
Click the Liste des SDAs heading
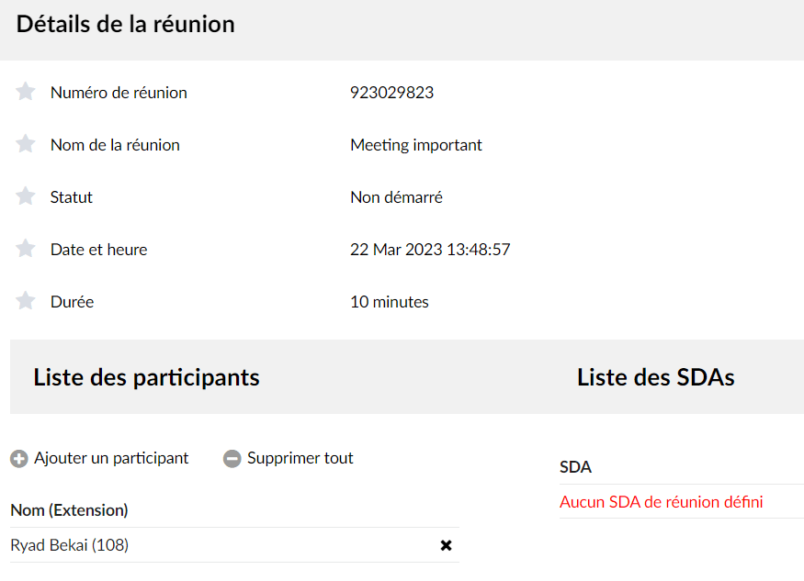[x=656, y=377]
